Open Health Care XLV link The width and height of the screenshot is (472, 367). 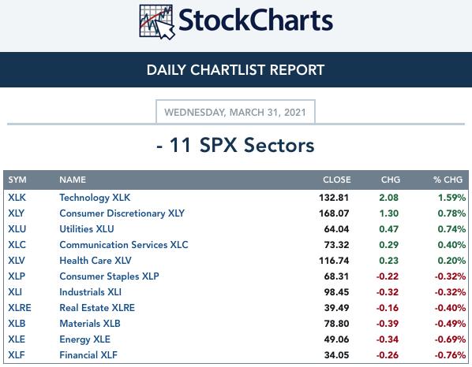pyautogui.click(x=96, y=261)
